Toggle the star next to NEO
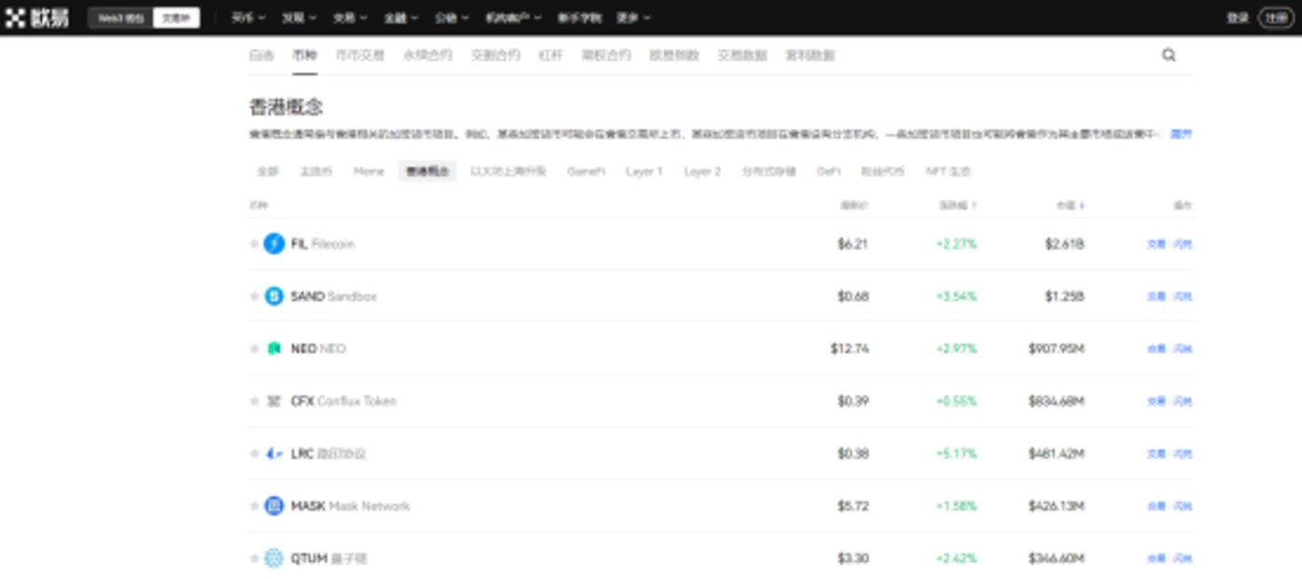Image resolution: width=1302 pixels, height=579 pixels. [254, 349]
